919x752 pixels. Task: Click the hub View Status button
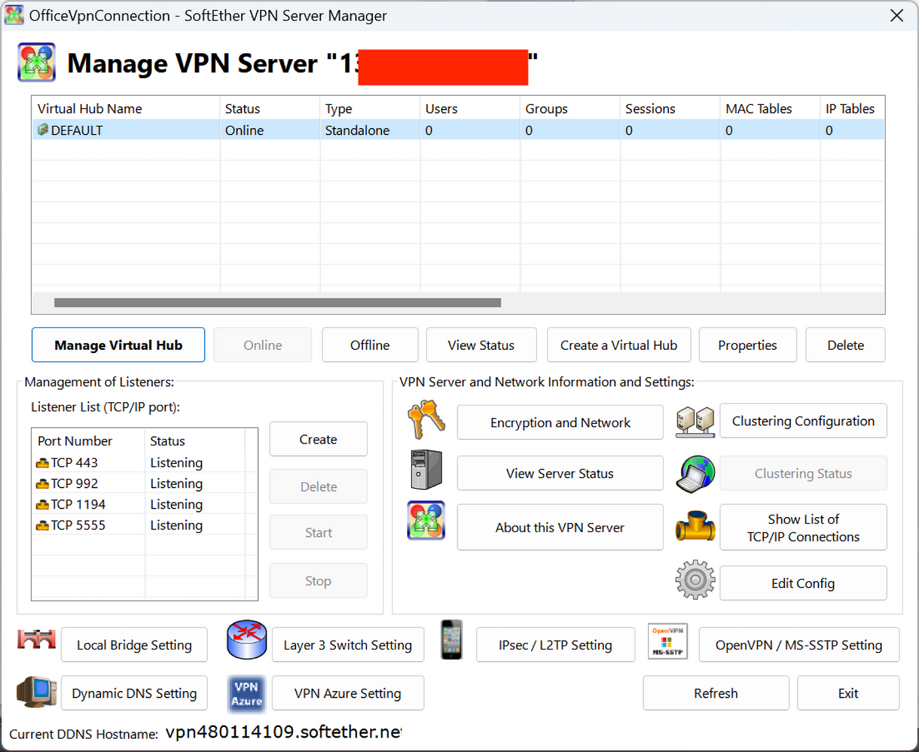(x=481, y=345)
